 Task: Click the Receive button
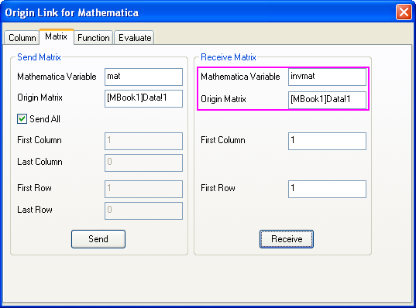coord(287,239)
